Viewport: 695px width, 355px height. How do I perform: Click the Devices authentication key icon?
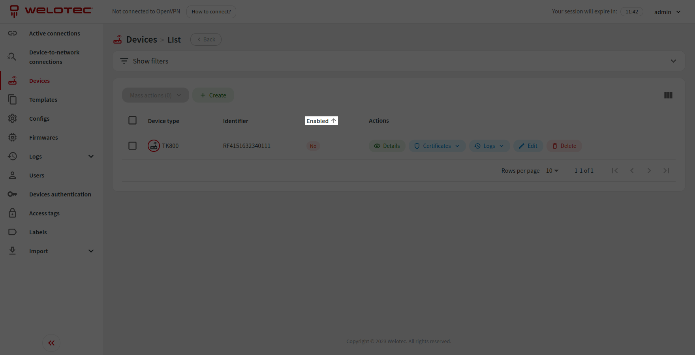click(x=13, y=194)
